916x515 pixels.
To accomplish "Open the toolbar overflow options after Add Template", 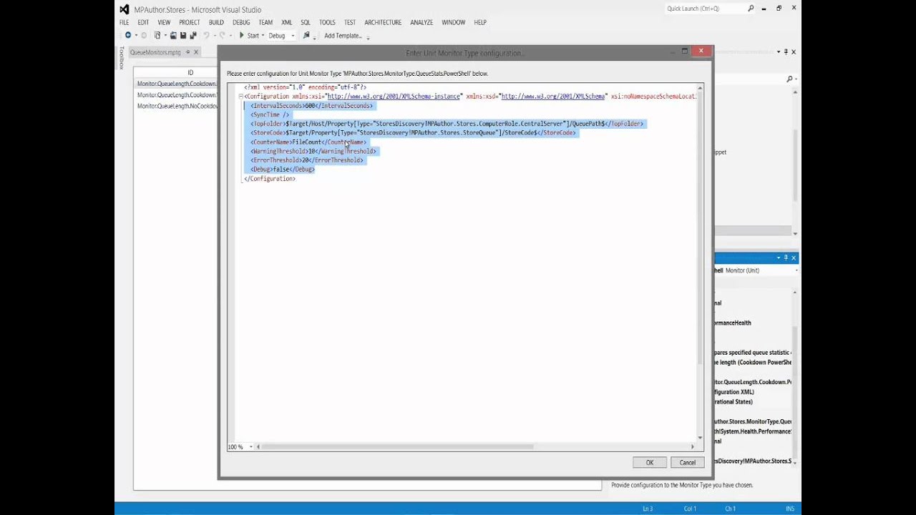I will pos(368,37).
